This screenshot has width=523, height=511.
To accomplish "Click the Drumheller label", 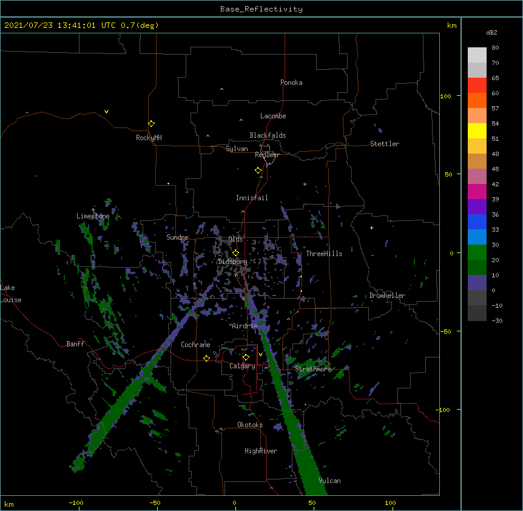I will (387, 296).
